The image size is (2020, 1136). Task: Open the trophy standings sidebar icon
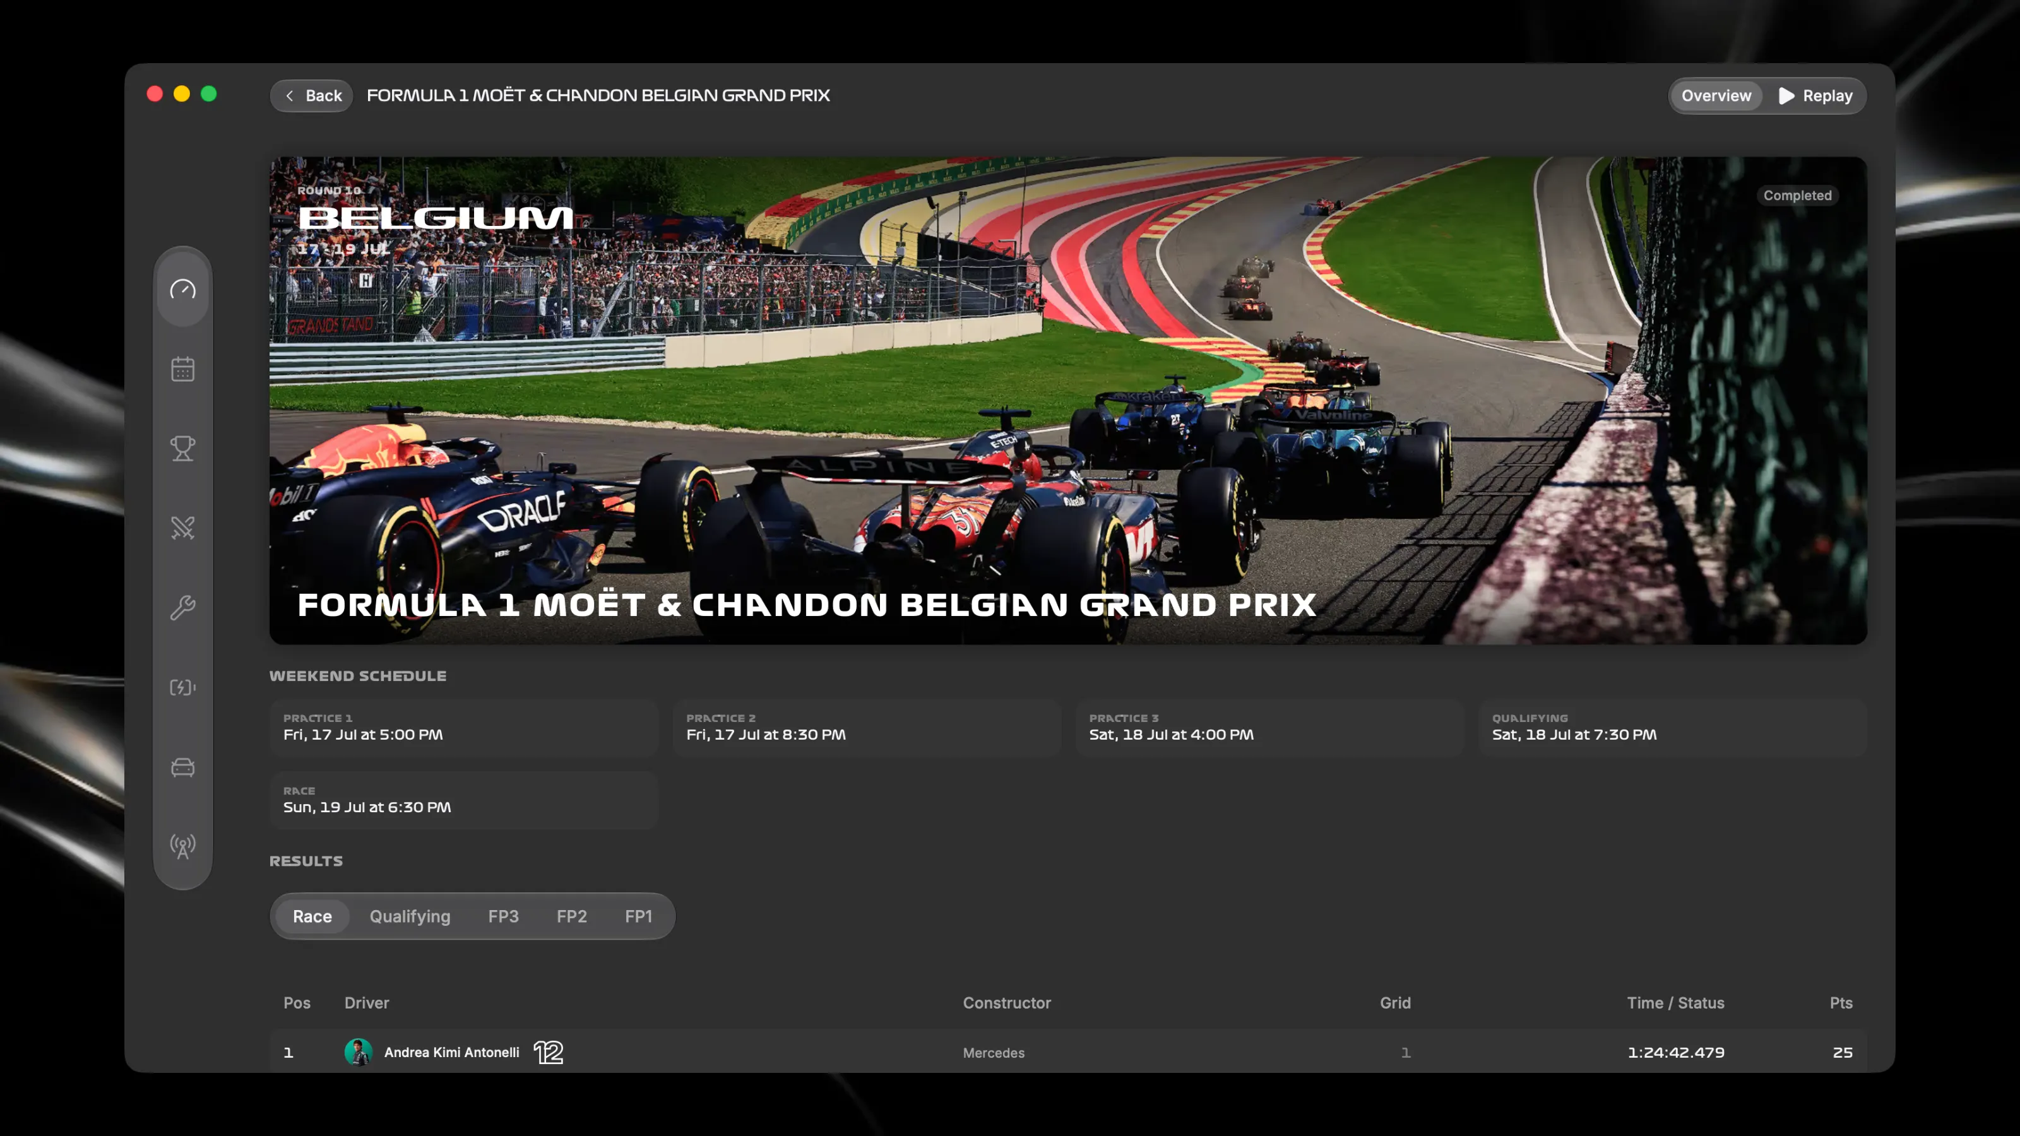click(182, 447)
